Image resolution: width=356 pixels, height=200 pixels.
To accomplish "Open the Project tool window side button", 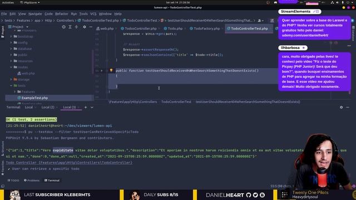I will 2,32.
